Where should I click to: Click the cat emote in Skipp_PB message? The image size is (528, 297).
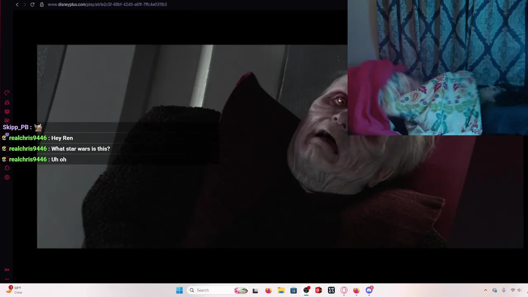[x=38, y=127]
